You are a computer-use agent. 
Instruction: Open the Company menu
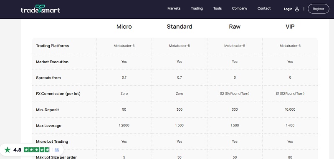[239, 8]
